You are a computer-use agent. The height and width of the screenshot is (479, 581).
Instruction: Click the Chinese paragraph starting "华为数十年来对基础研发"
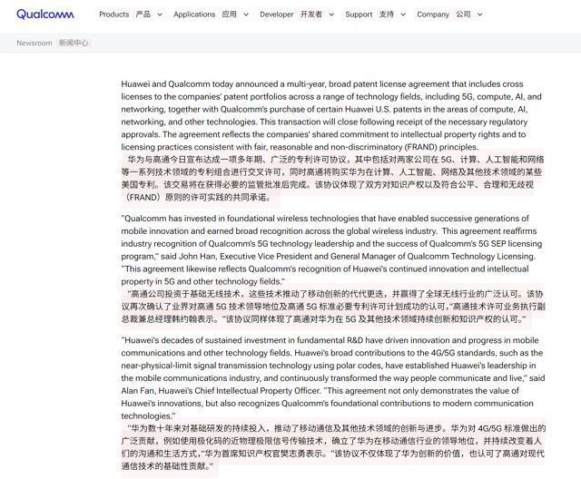coord(333,447)
